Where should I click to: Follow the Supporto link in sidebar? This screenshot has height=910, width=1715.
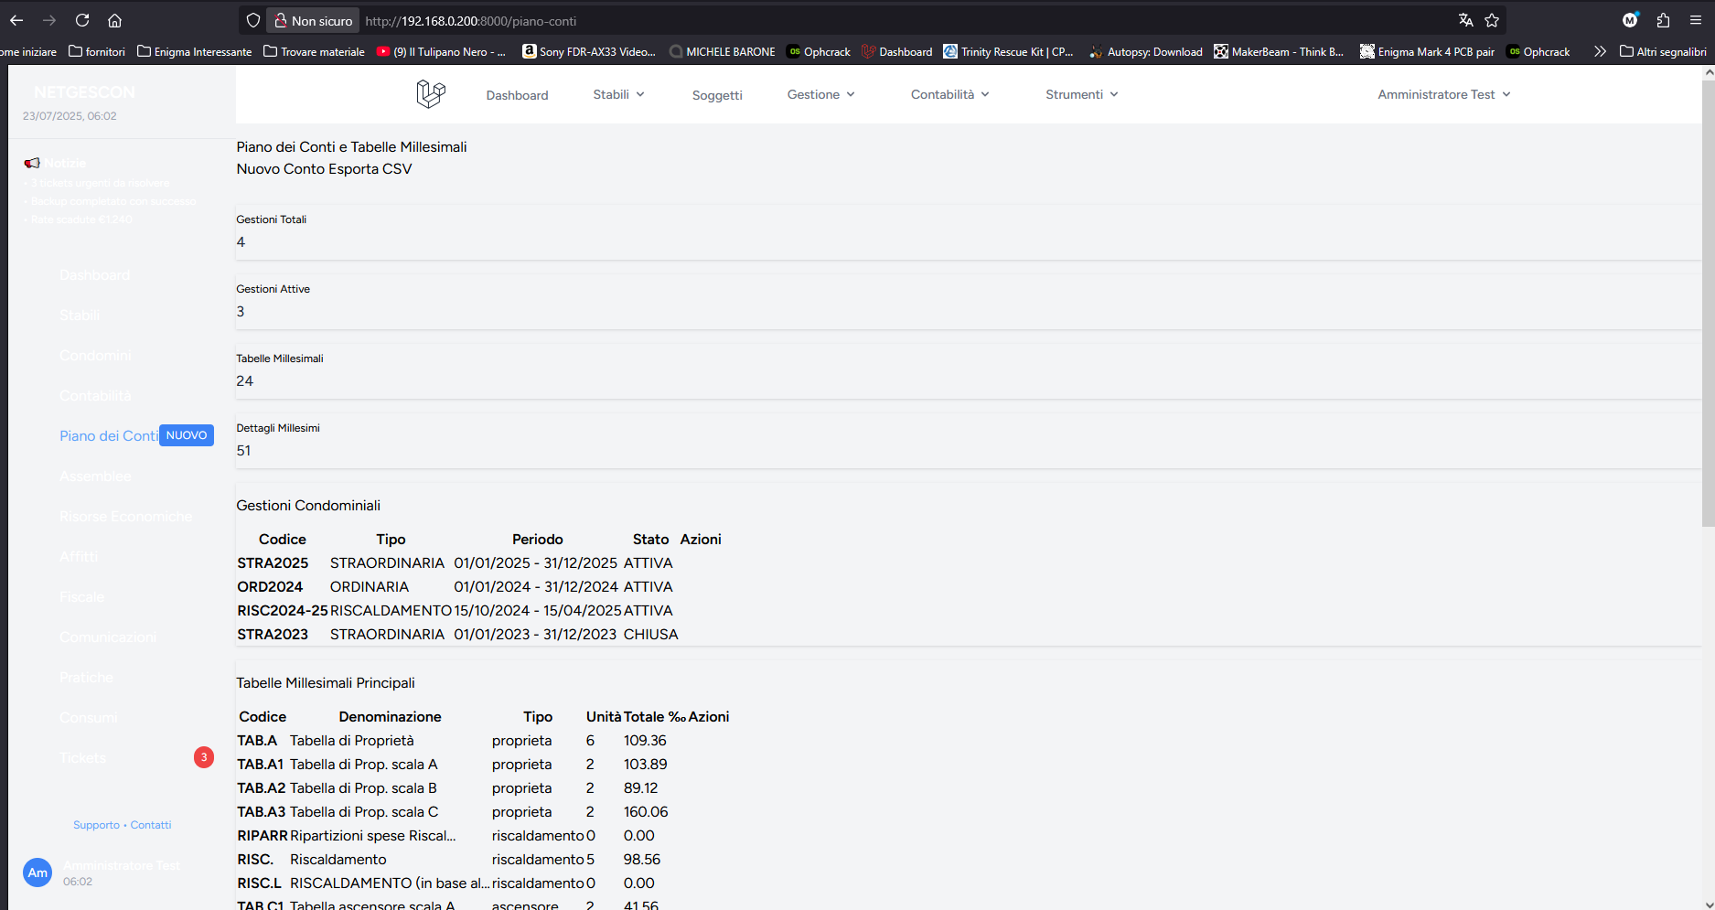tap(96, 825)
